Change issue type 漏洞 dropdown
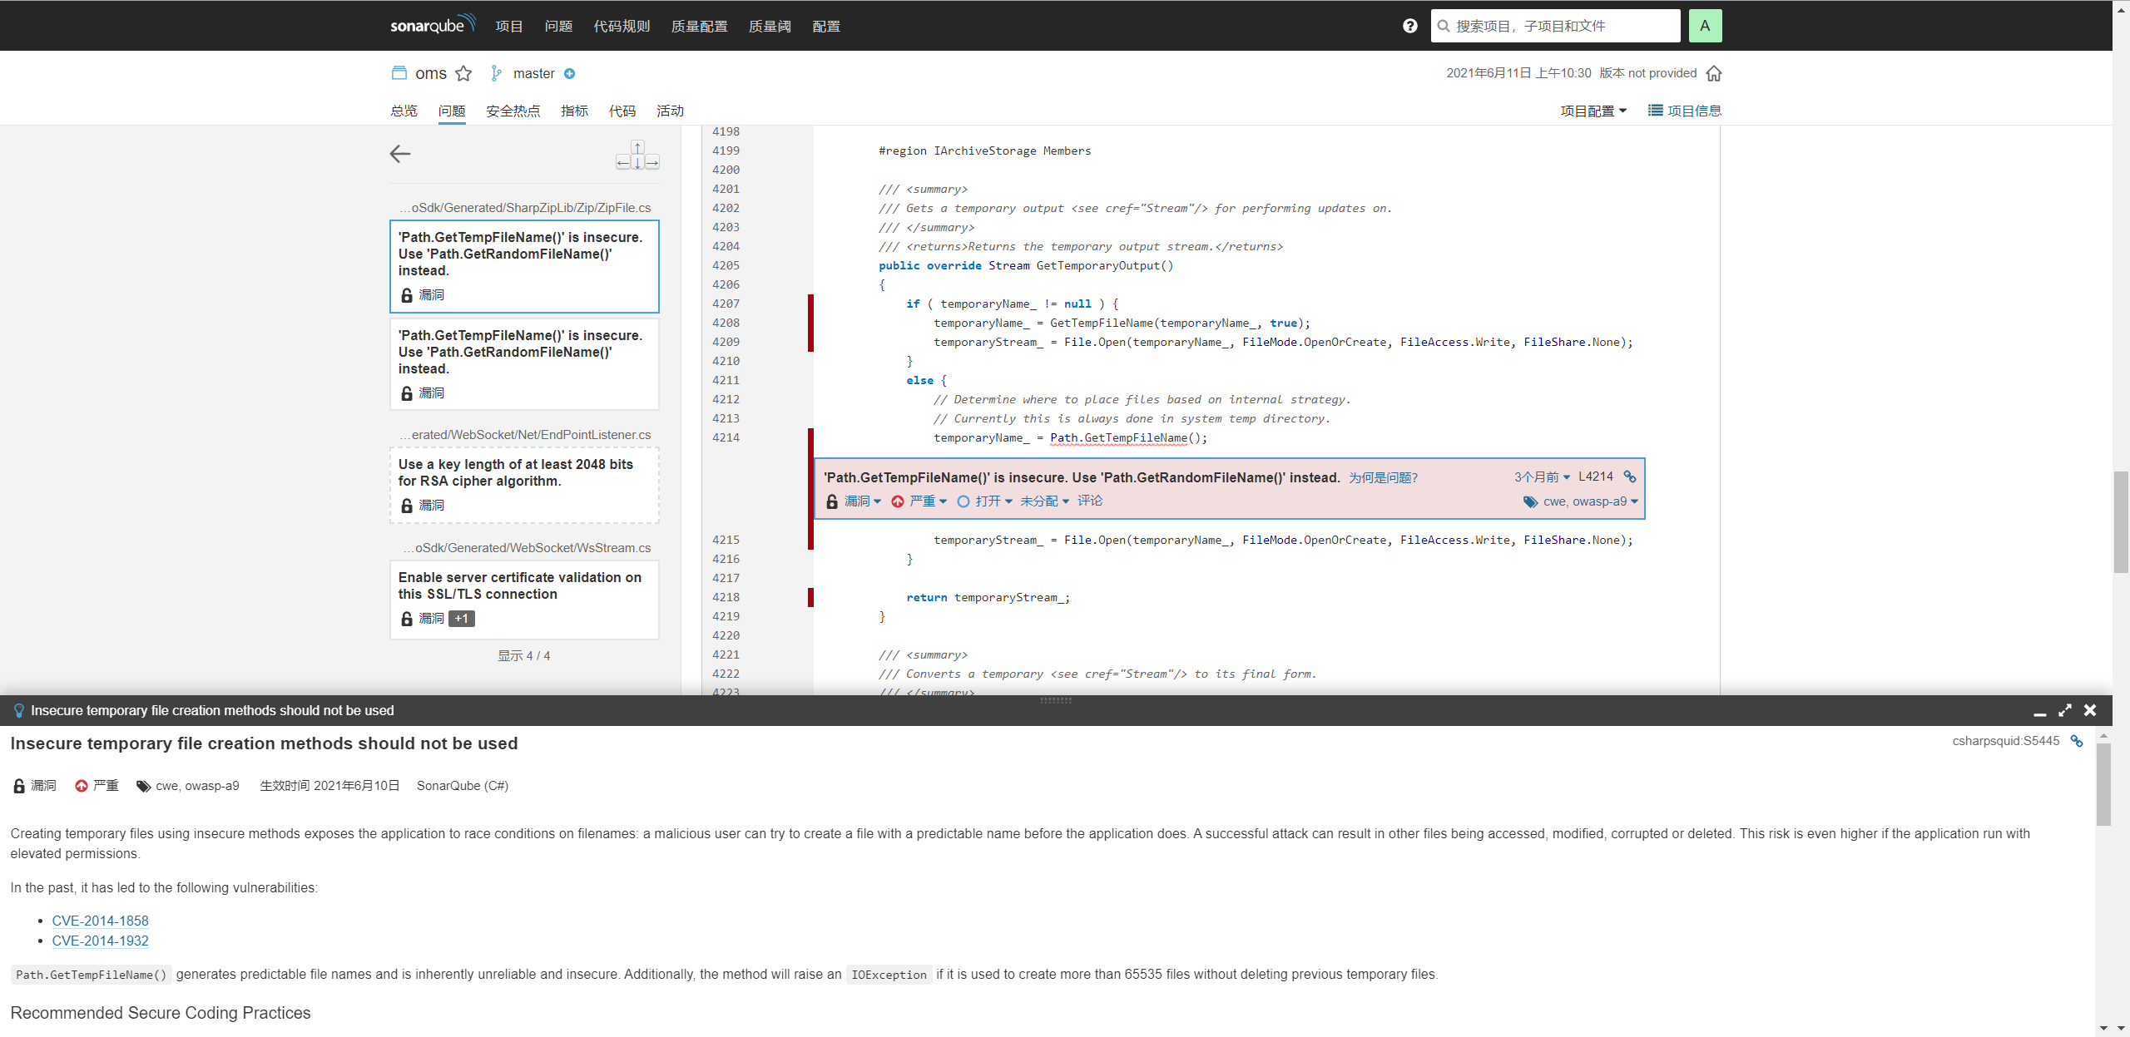 [862, 501]
